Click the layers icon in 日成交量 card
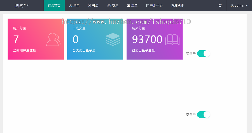 (113, 39)
